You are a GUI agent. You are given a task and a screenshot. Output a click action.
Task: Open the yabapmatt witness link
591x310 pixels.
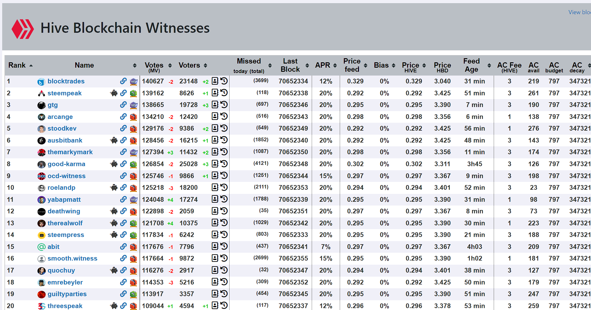64,200
